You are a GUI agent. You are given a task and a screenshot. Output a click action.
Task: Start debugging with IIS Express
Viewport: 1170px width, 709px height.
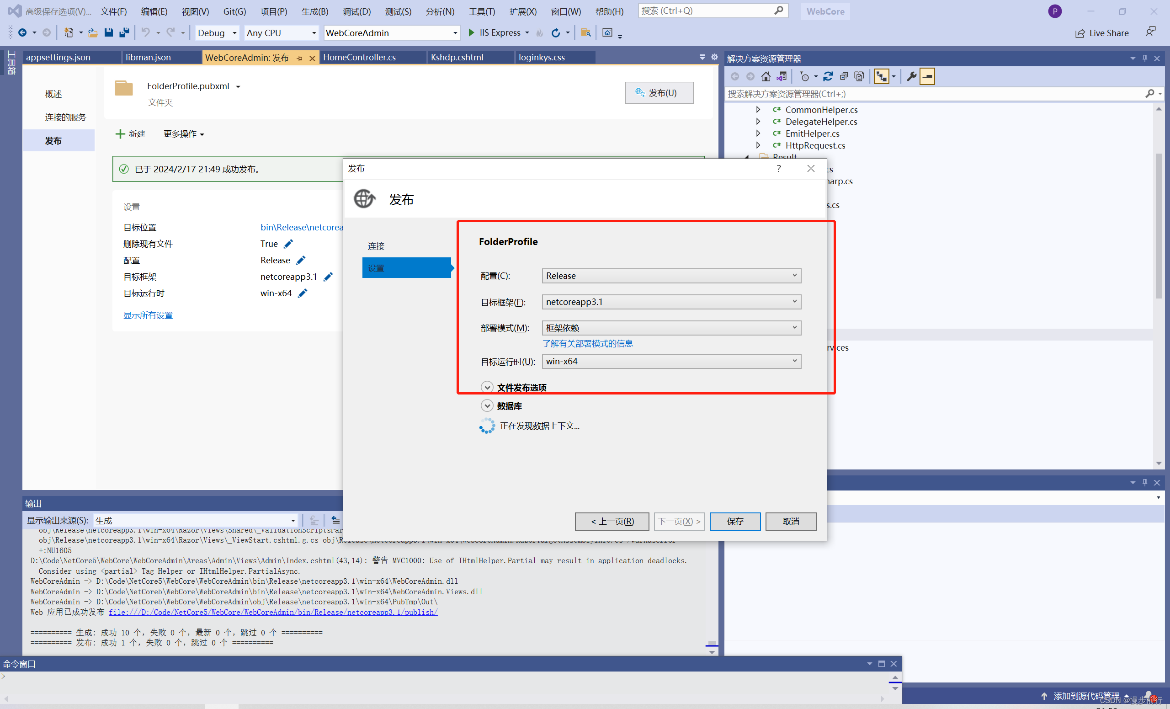pyautogui.click(x=499, y=32)
